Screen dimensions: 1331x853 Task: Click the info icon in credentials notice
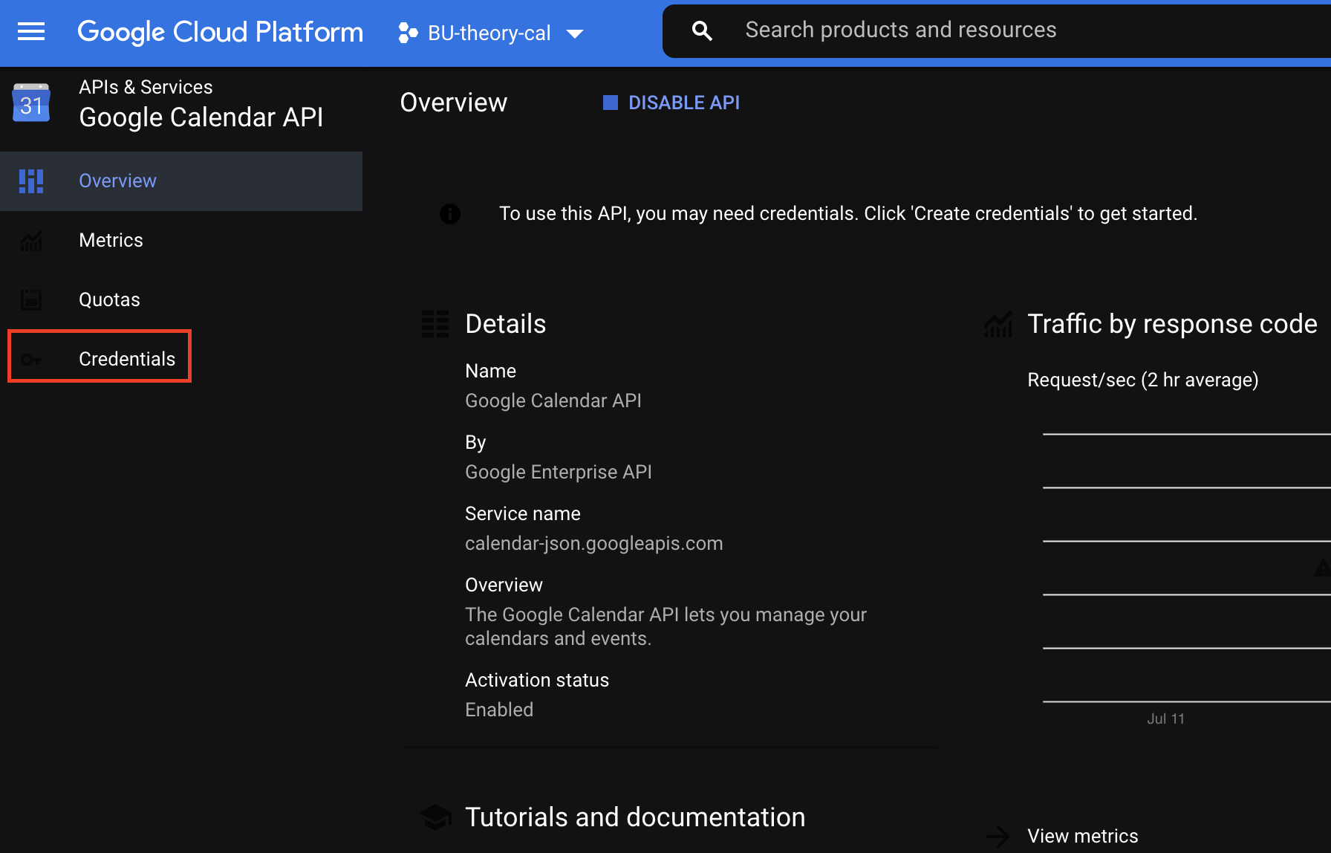tap(450, 214)
